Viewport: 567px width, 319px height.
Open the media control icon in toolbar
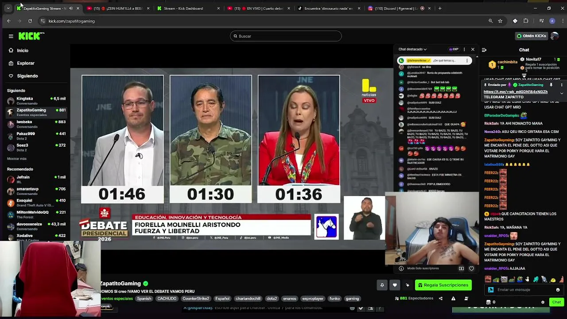pyautogui.click(x=541, y=21)
